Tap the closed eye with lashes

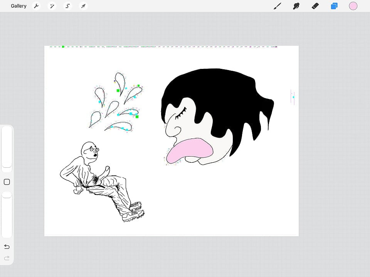181,113
